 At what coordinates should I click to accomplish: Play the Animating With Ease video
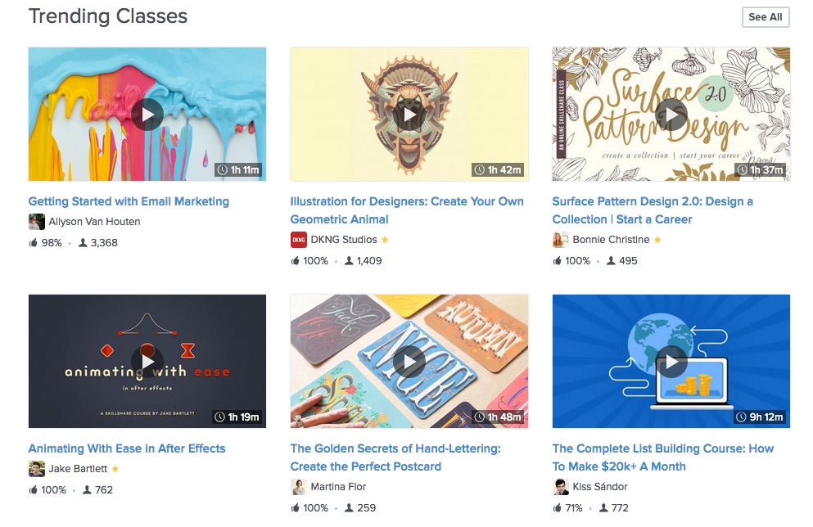click(147, 362)
